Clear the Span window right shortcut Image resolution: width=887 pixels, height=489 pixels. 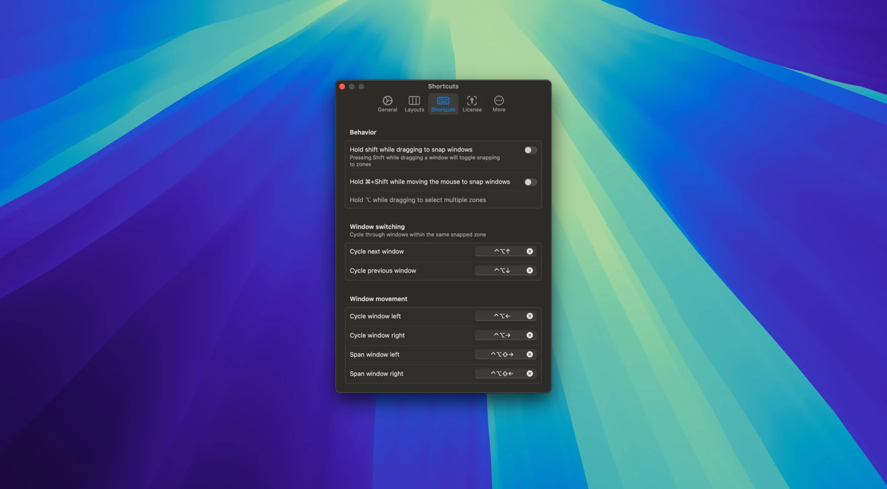[x=530, y=373]
